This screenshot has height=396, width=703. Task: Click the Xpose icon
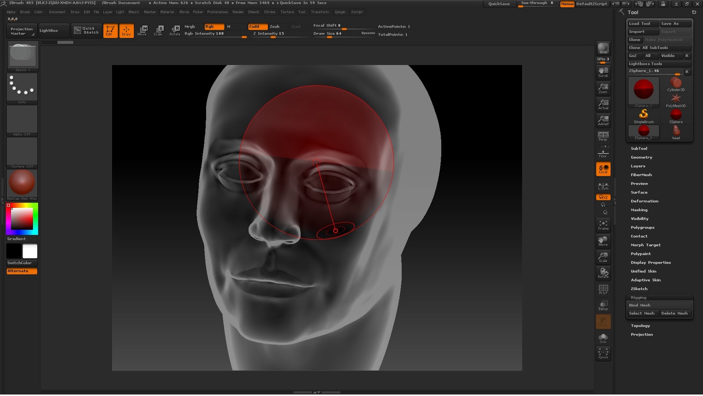tap(603, 353)
